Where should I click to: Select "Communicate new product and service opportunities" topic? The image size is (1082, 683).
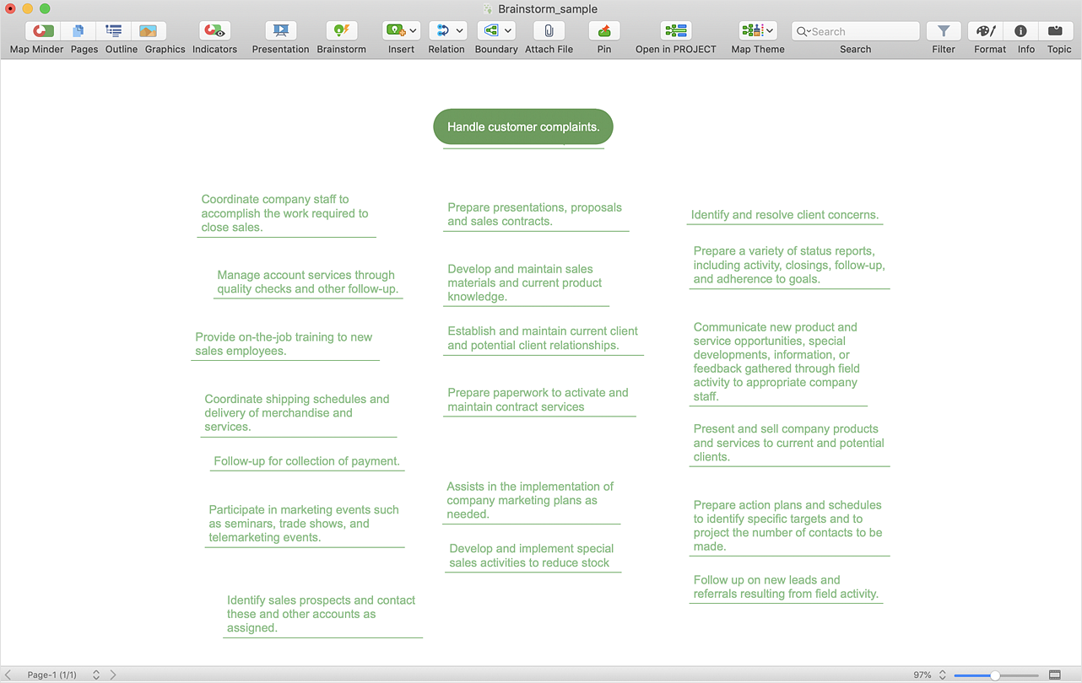776,362
